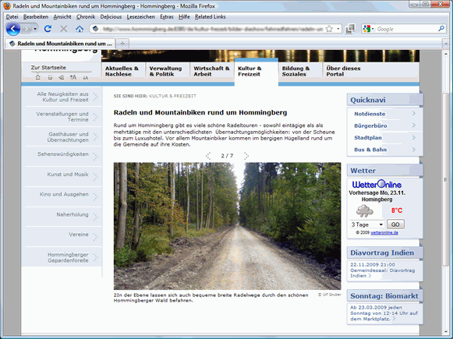
Task: Open the Hilfe menu
Action: pos(184,16)
